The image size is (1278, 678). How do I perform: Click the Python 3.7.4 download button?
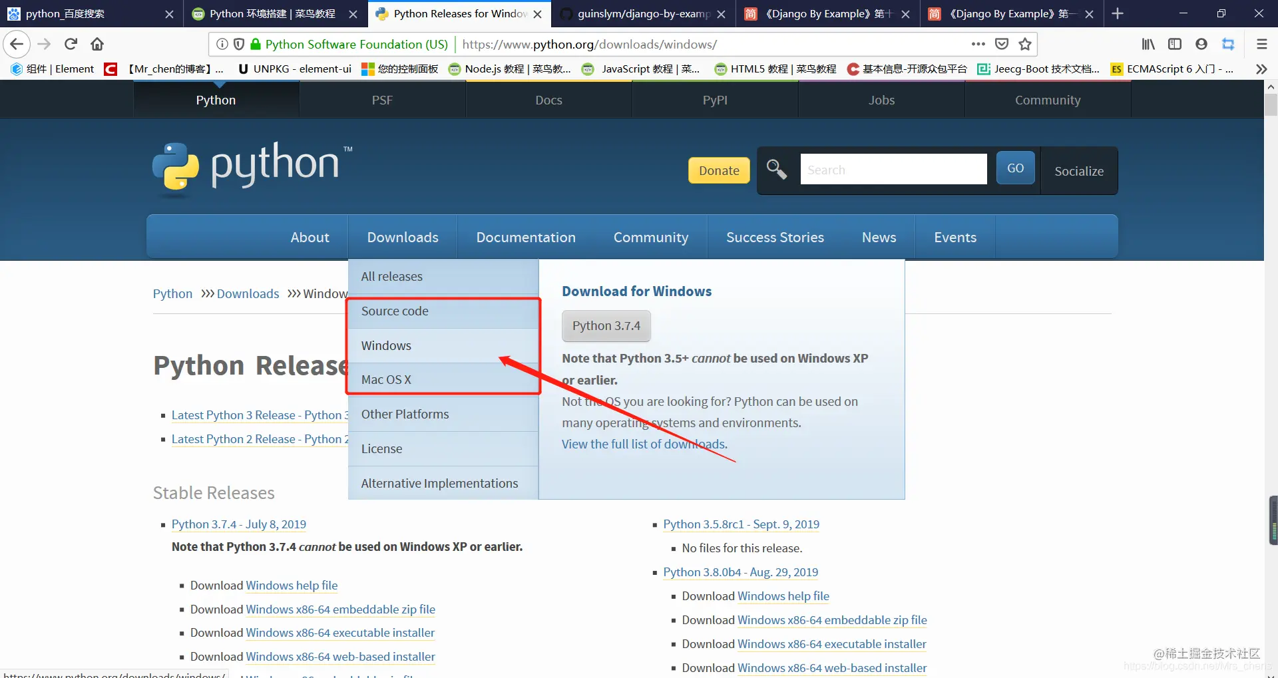point(606,326)
